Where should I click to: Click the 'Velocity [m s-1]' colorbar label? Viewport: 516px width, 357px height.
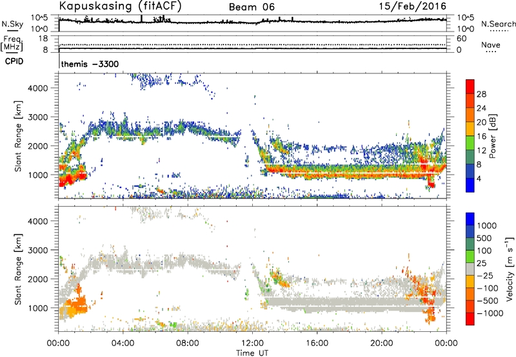pos(510,269)
